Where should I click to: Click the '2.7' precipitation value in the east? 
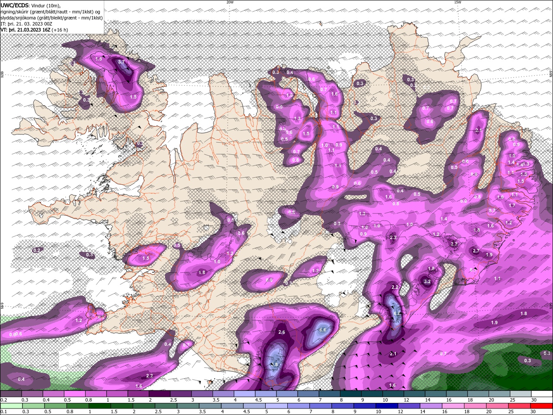pyautogui.click(x=476, y=251)
